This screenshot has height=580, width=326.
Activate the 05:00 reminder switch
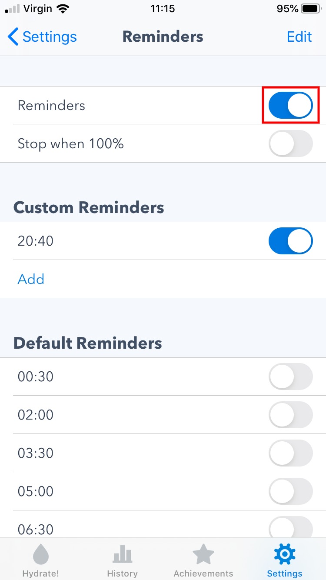pos(290,491)
